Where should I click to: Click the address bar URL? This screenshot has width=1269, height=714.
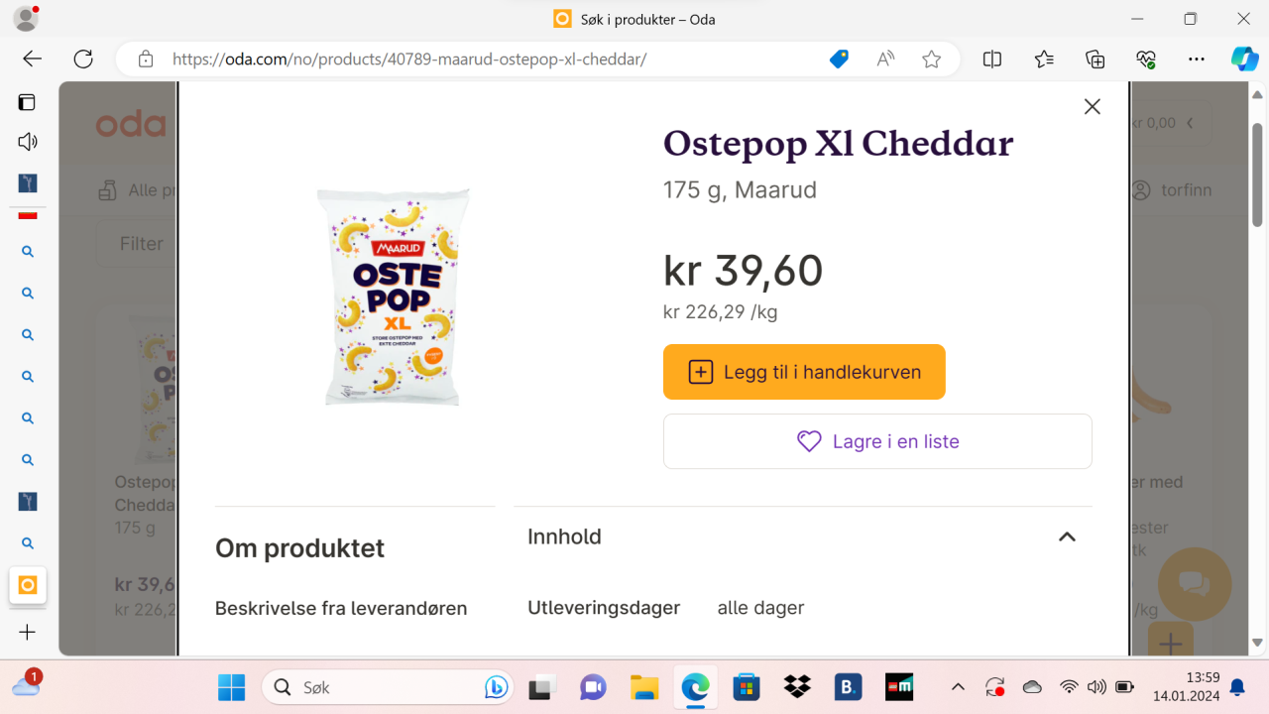point(409,59)
